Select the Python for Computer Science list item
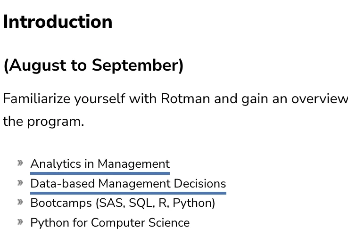The height and width of the screenshot is (245, 348). point(110,223)
